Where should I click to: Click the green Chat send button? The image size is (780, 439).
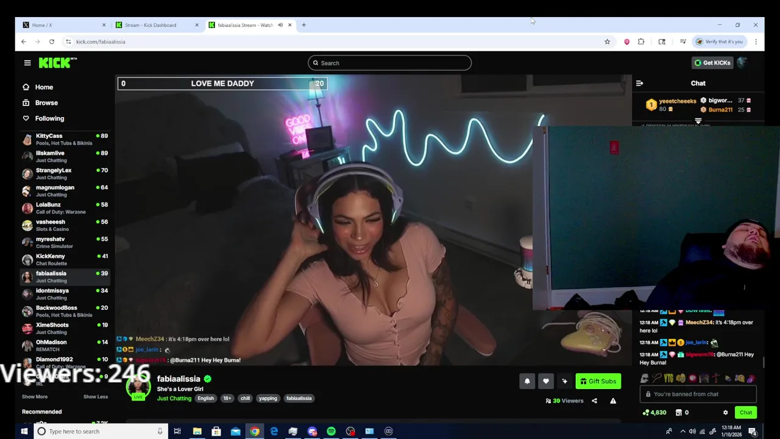[x=746, y=412]
